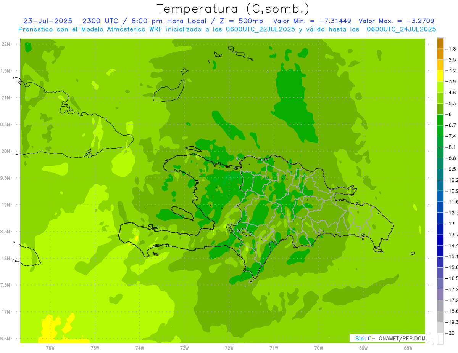Click the '68W' longitude label
This screenshot has height=353, width=458.
(x=408, y=348)
